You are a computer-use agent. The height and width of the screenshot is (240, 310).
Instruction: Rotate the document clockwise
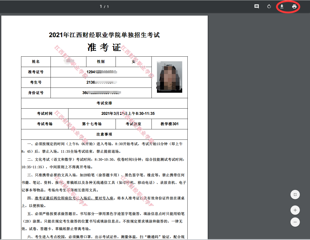[x=269, y=6]
